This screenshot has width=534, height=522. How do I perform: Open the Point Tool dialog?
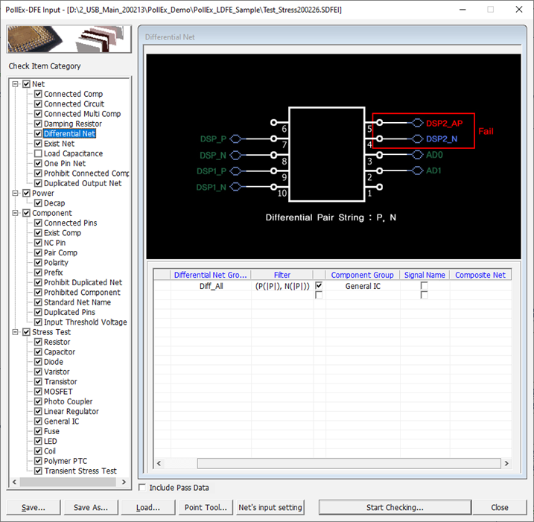[206, 508]
